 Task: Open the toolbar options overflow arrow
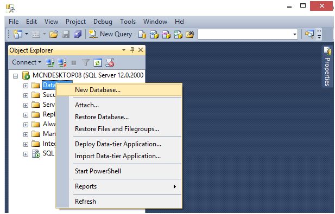pyautogui.click(x=319, y=34)
